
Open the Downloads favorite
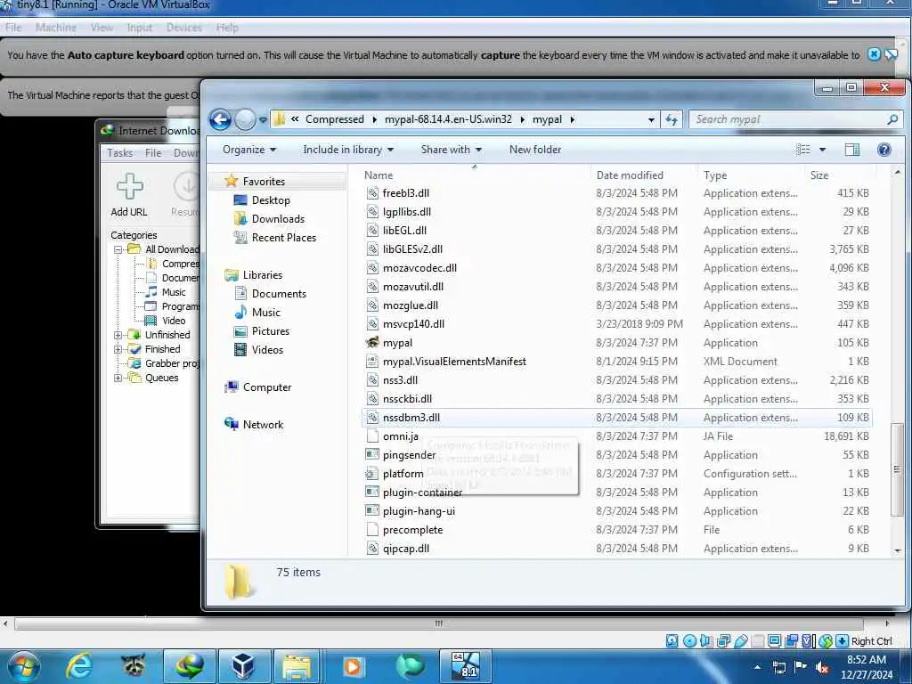(x=269, y=219)
